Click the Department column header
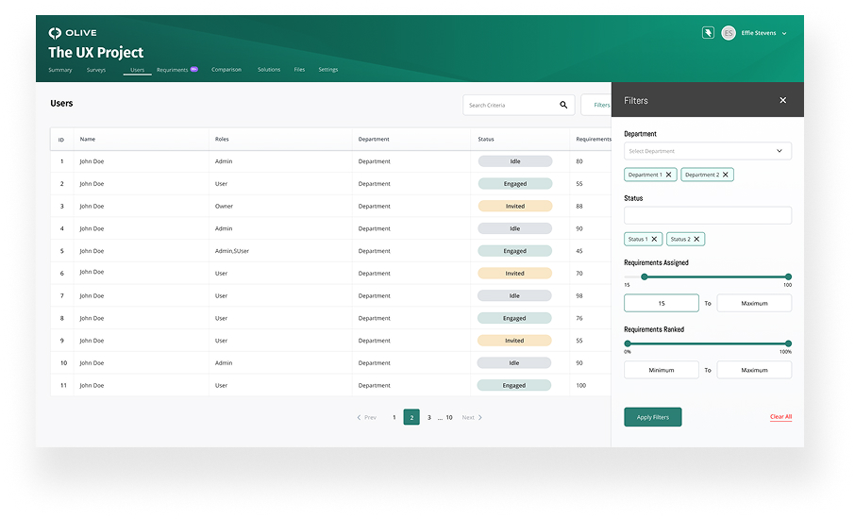 point(374,139)
